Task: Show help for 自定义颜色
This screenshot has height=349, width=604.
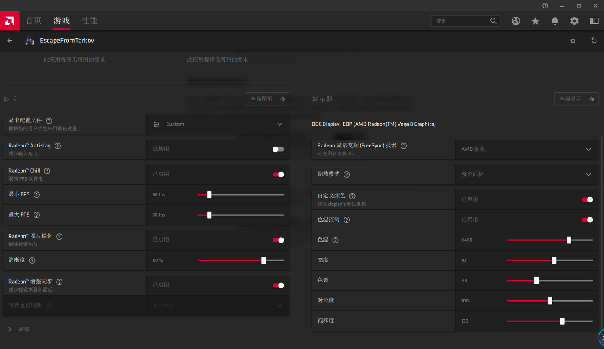Action: [352, 196]
